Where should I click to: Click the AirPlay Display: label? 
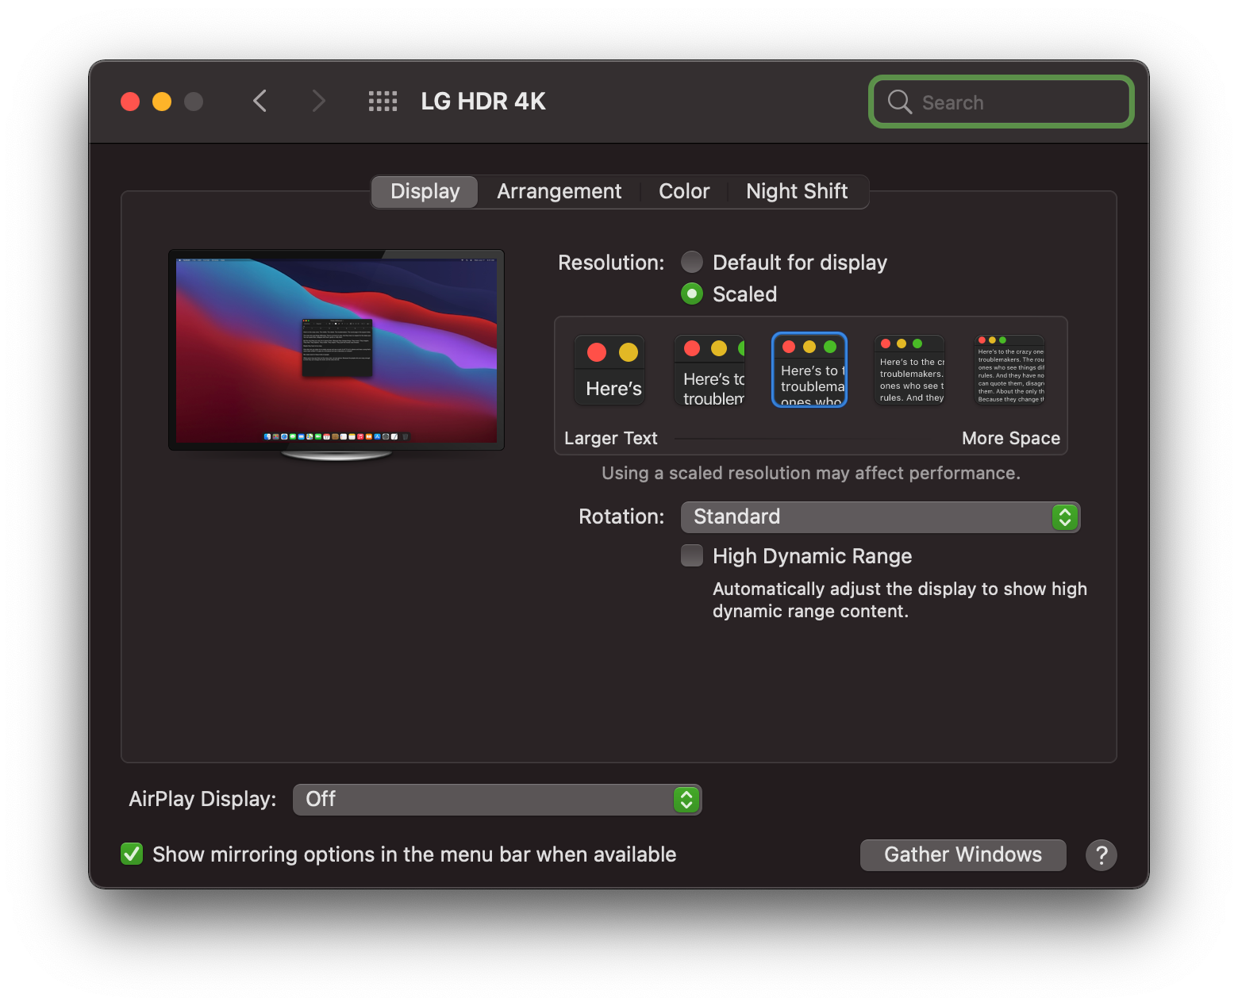pyautogui.click(x=202, y=799)
